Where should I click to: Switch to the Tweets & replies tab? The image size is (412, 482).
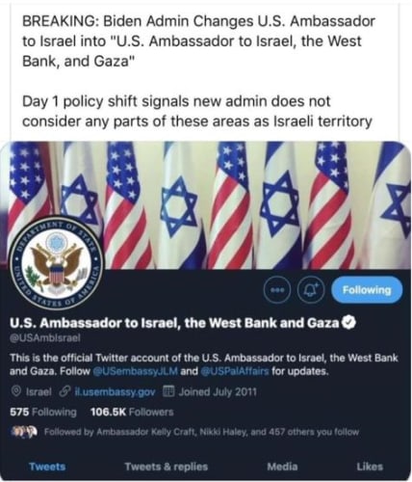coord(167,467)
